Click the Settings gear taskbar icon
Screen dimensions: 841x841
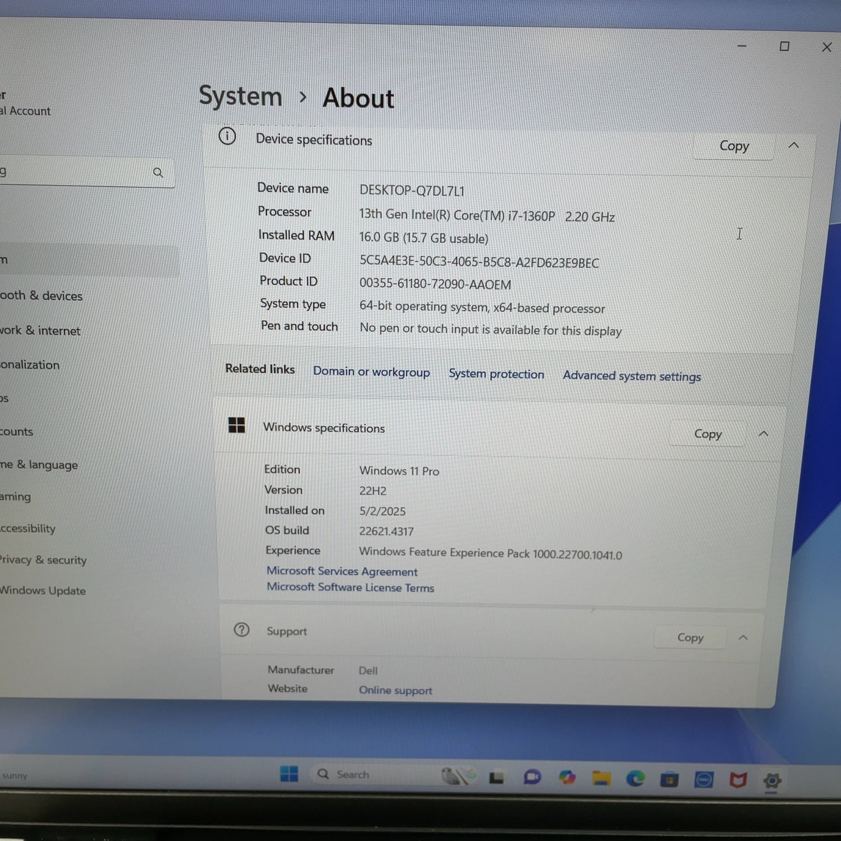pyautogui.click(x=772, y=781)
